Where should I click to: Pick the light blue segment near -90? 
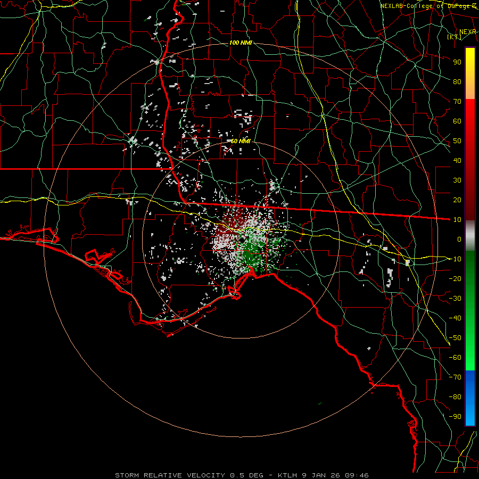[x=470, y=416]
